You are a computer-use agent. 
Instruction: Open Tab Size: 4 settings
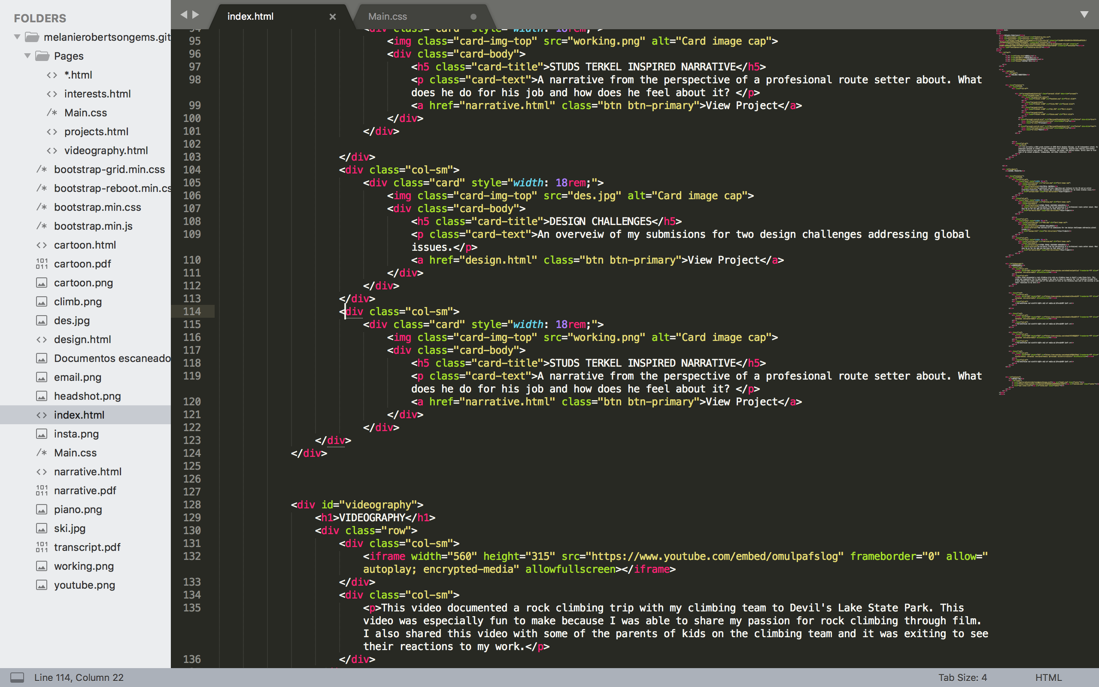pyautogui.click(x=962, y=678)
